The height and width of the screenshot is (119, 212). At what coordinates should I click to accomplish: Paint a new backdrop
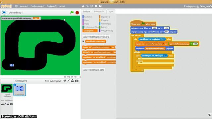[x=5, y=104]
